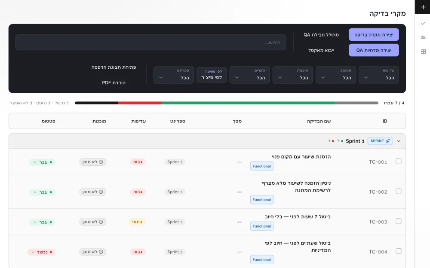Viewport: 430px width, 268px height.
Task: Click the rocket SPRINT badge
Action: 380,141
